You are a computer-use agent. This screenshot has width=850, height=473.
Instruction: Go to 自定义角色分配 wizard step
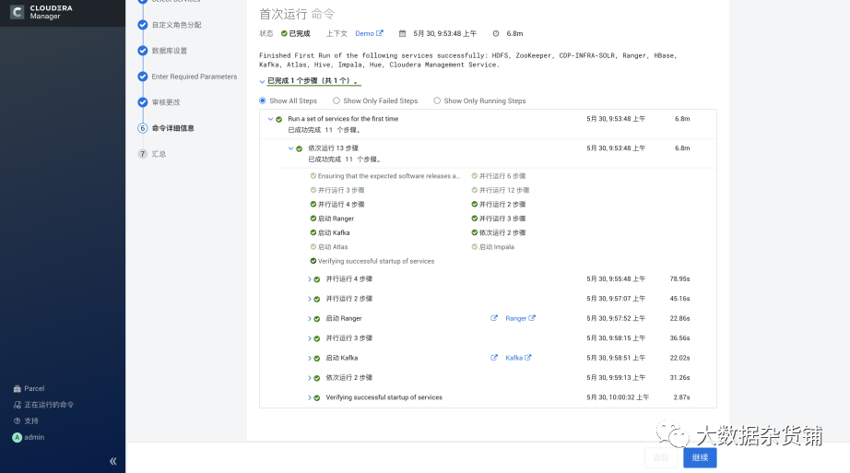(x=176, y=25)
